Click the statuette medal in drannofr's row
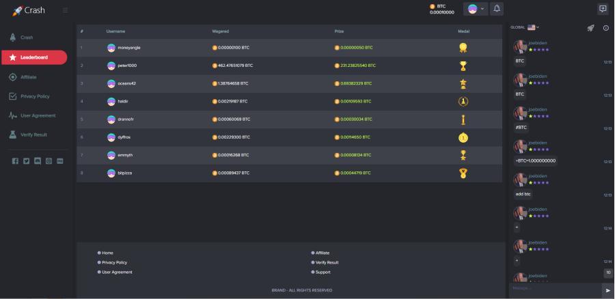 pyautogui.click(x=463, y=119)
